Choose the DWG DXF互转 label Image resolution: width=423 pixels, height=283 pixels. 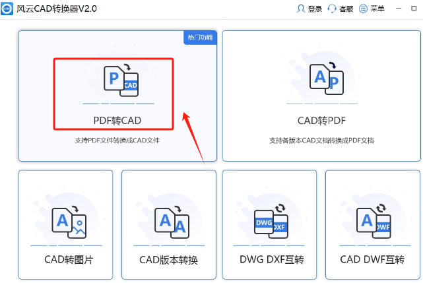[272, 259]
